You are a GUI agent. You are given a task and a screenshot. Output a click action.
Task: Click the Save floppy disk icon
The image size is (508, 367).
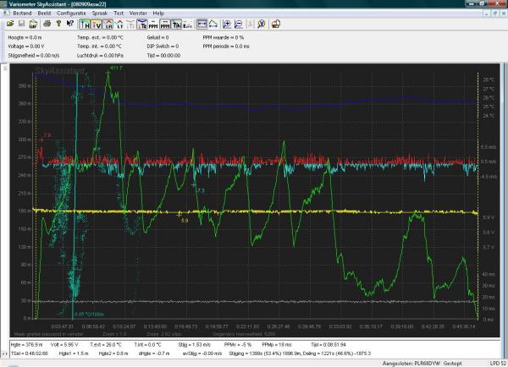[21, 24]
